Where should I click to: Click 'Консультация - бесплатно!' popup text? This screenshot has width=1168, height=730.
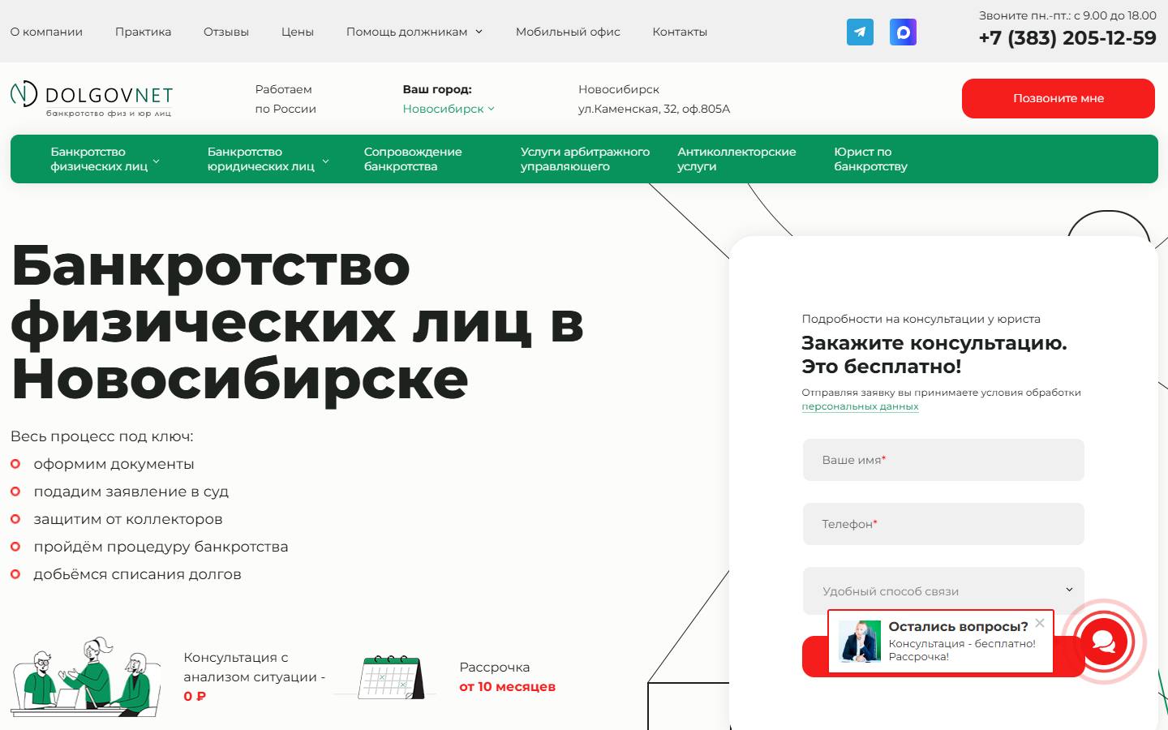pos(962,643)
